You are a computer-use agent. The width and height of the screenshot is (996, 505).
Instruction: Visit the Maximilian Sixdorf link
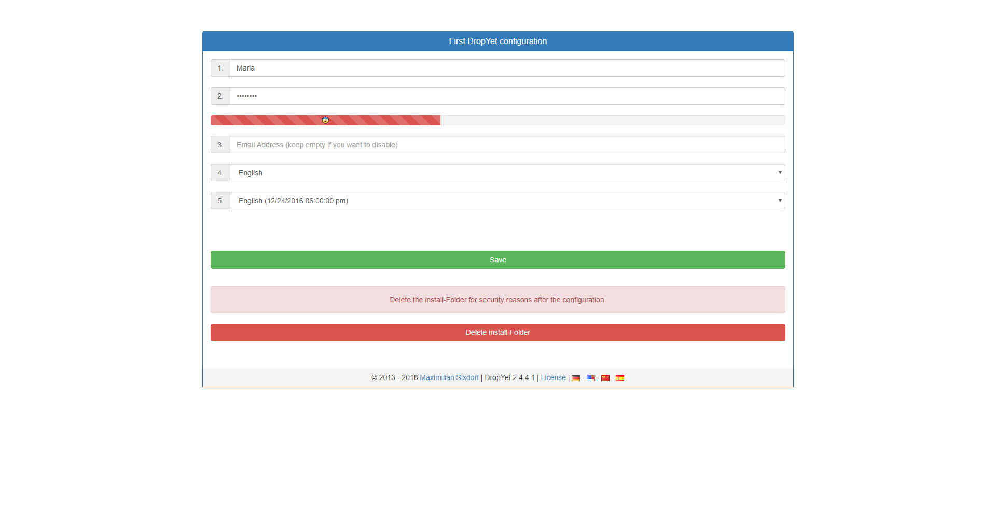tap(449, 377)
